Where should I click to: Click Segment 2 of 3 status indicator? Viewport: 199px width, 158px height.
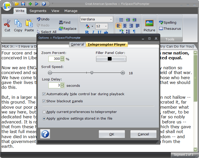[183, 155]
